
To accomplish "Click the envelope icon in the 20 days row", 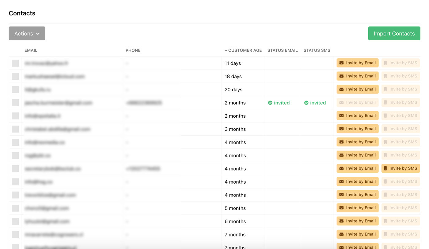I will [x=341, y=89].
